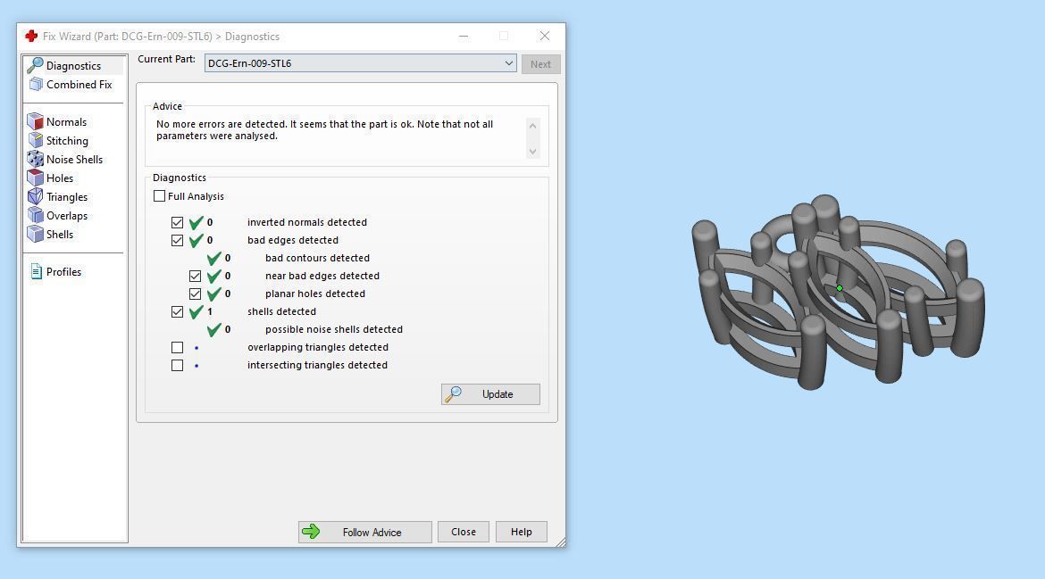Screen dimensions: 1045x579
Task: Click green checkmark beside bad edges detected
Action: click(x=196, y=240)
